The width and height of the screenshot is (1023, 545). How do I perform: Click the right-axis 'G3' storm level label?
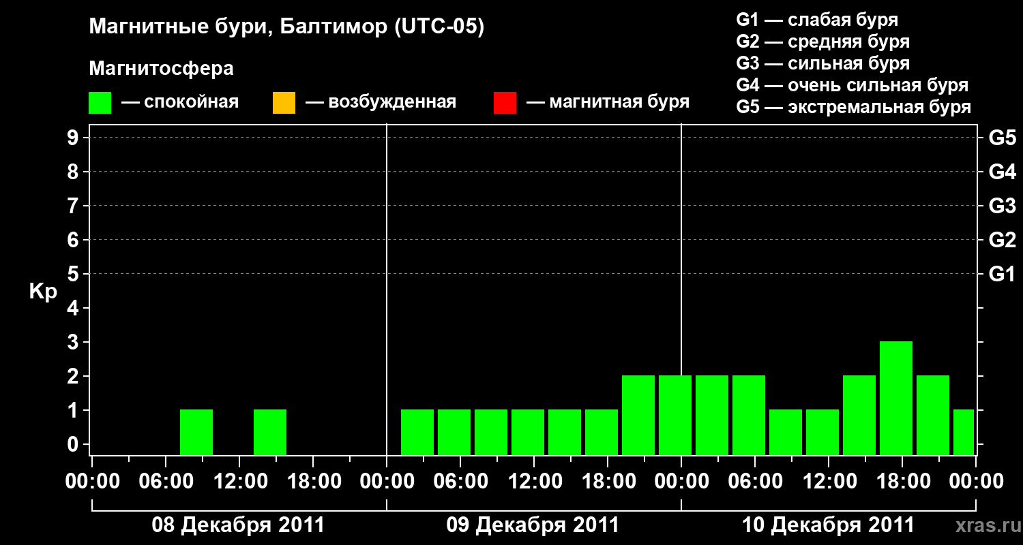1002,206
